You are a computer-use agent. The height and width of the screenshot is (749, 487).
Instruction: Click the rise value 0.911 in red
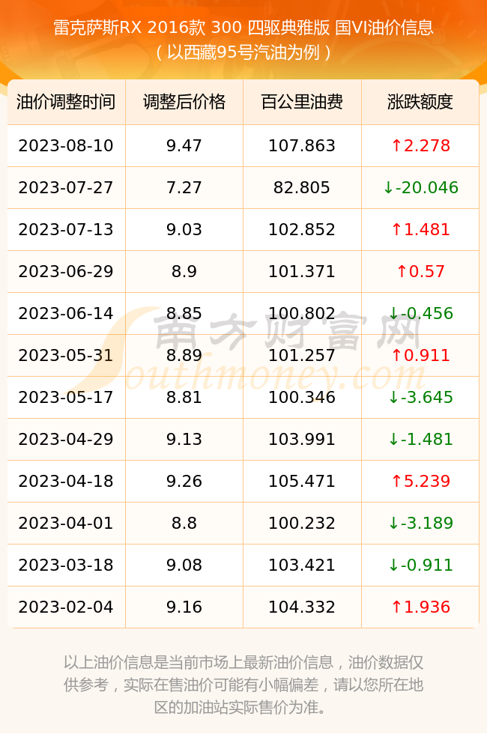coord(420,355)
